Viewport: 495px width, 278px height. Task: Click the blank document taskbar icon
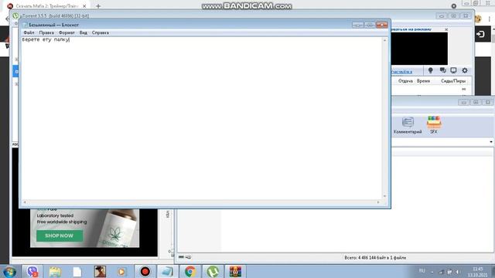pos(77,271)
